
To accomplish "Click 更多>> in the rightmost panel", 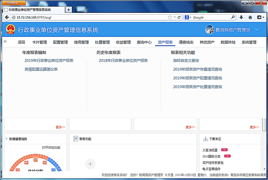I will coord(254,127).
